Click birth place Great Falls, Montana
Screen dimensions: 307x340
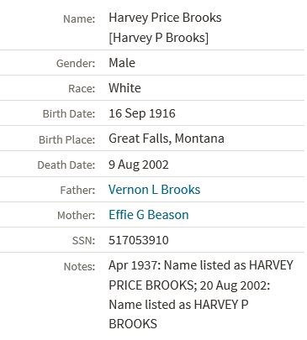point(167,139)
